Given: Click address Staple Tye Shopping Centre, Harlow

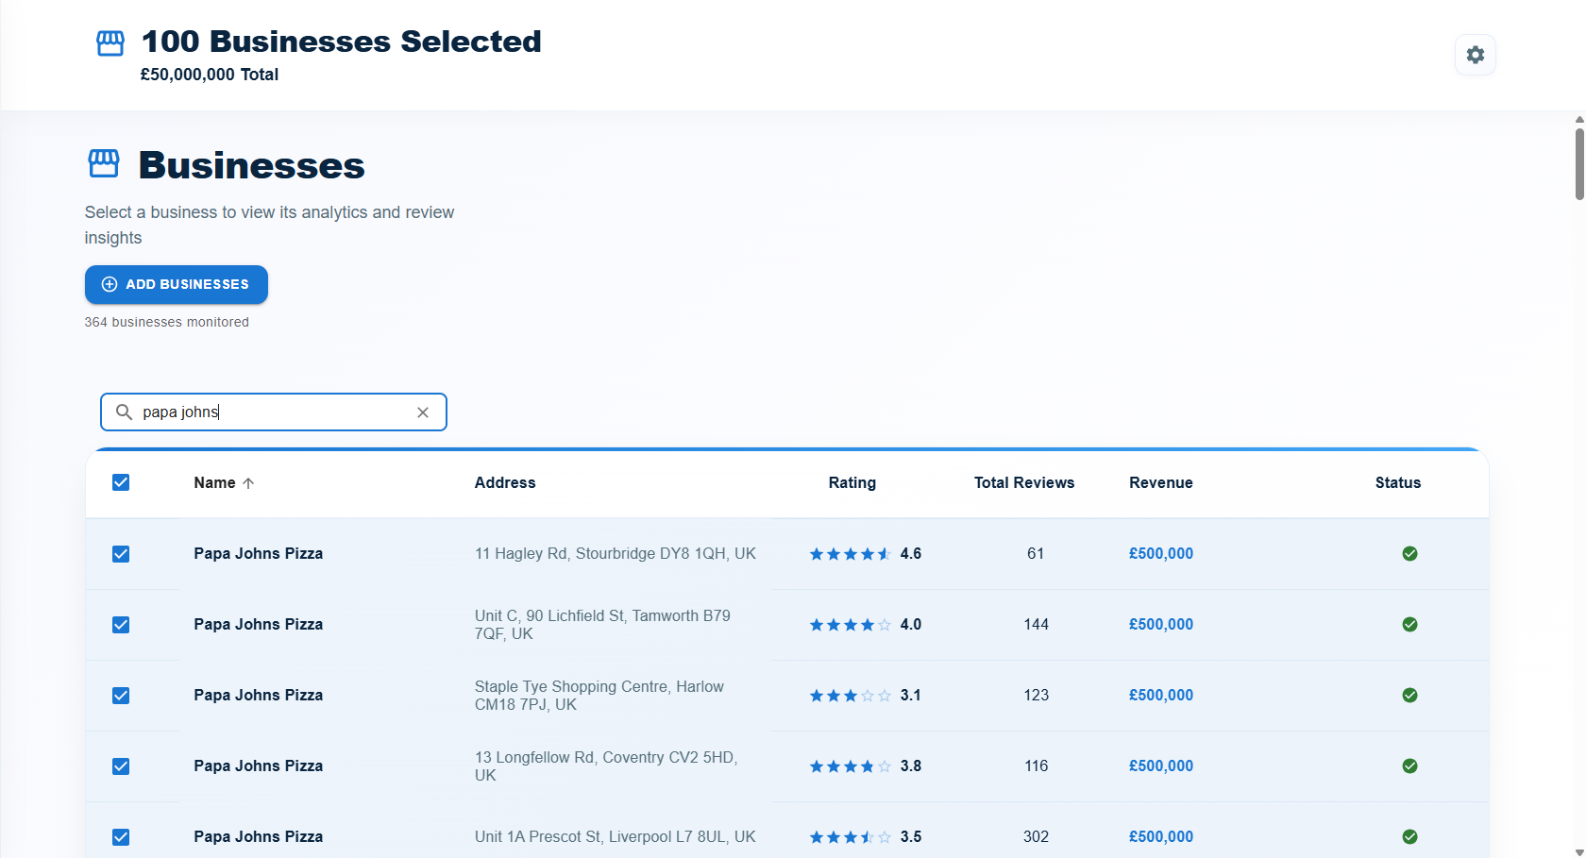Looking at the screenshot, I should coord(599,696).
